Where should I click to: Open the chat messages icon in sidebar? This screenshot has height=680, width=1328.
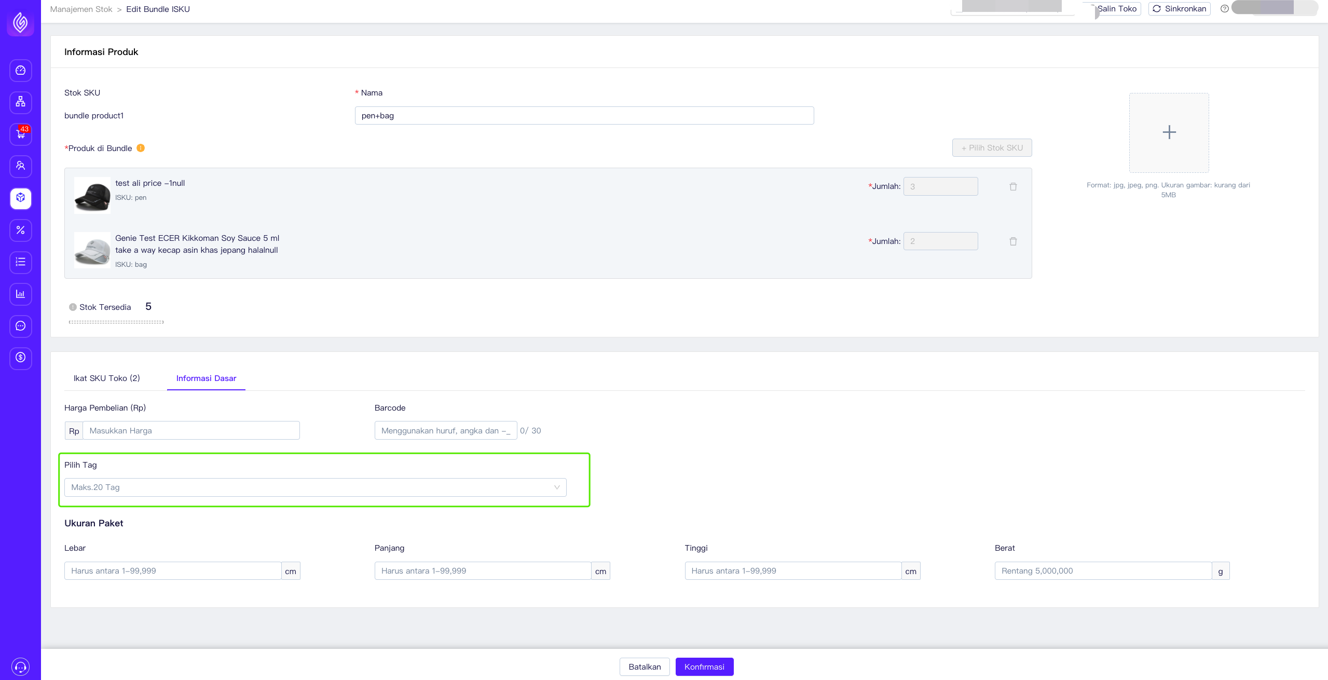pos(20,326)
